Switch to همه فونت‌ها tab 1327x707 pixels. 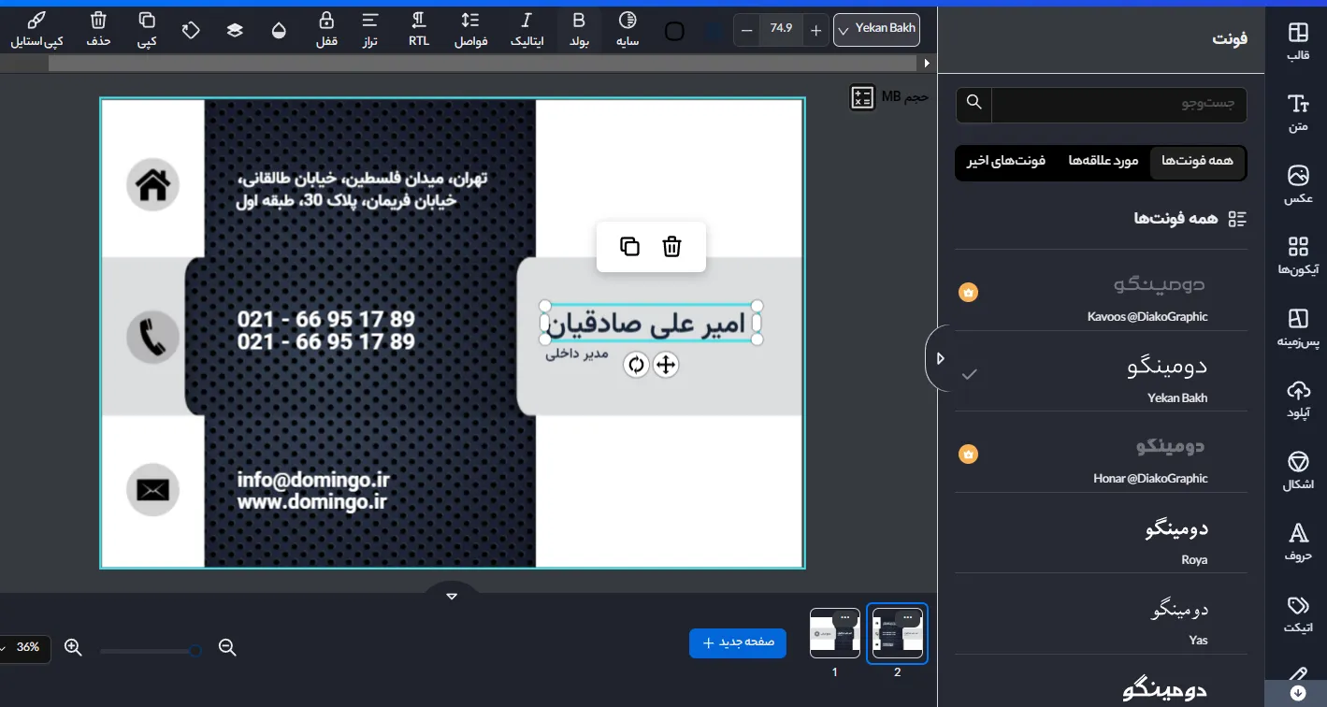click(x=1197, y=162)
